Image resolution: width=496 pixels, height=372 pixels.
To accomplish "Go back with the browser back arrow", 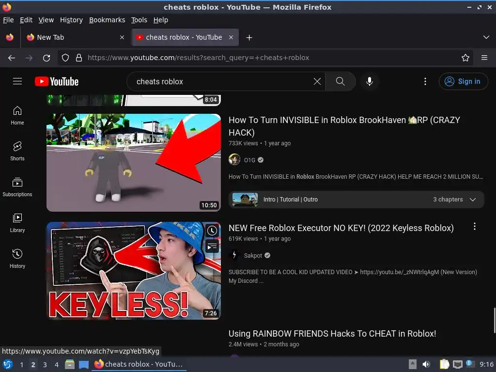I will [x=12, y=58].
